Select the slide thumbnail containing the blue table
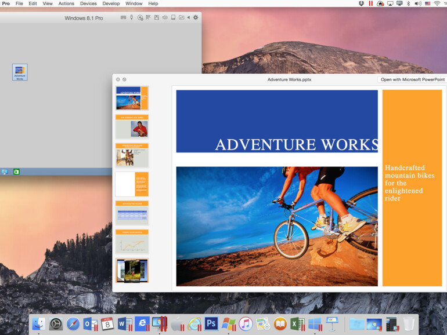The height and width of the screenshot is (335, 447). [x=132, y=213]
